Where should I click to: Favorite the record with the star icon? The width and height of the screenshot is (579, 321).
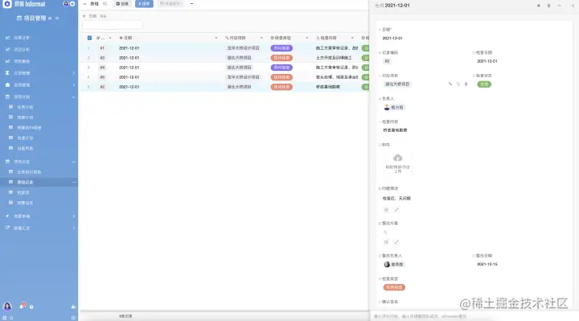click(538, 6)
